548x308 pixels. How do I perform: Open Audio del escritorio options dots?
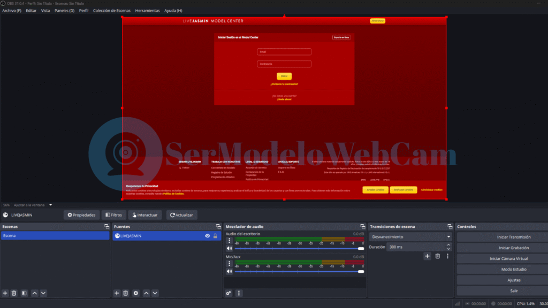(229, 241)
